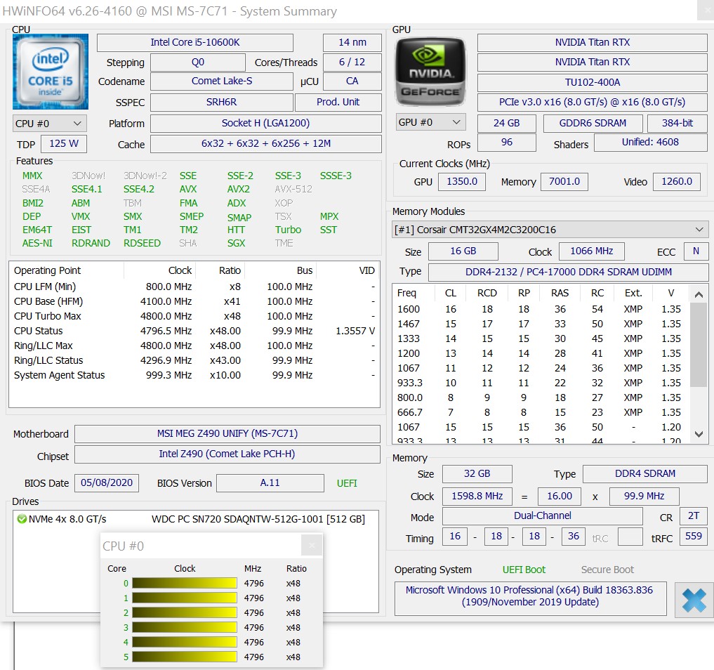Image resolution: width=714 pixels, height=670 pixels.
Task: Expand the Corsair memory module dropdown
Action: point(550,230)
